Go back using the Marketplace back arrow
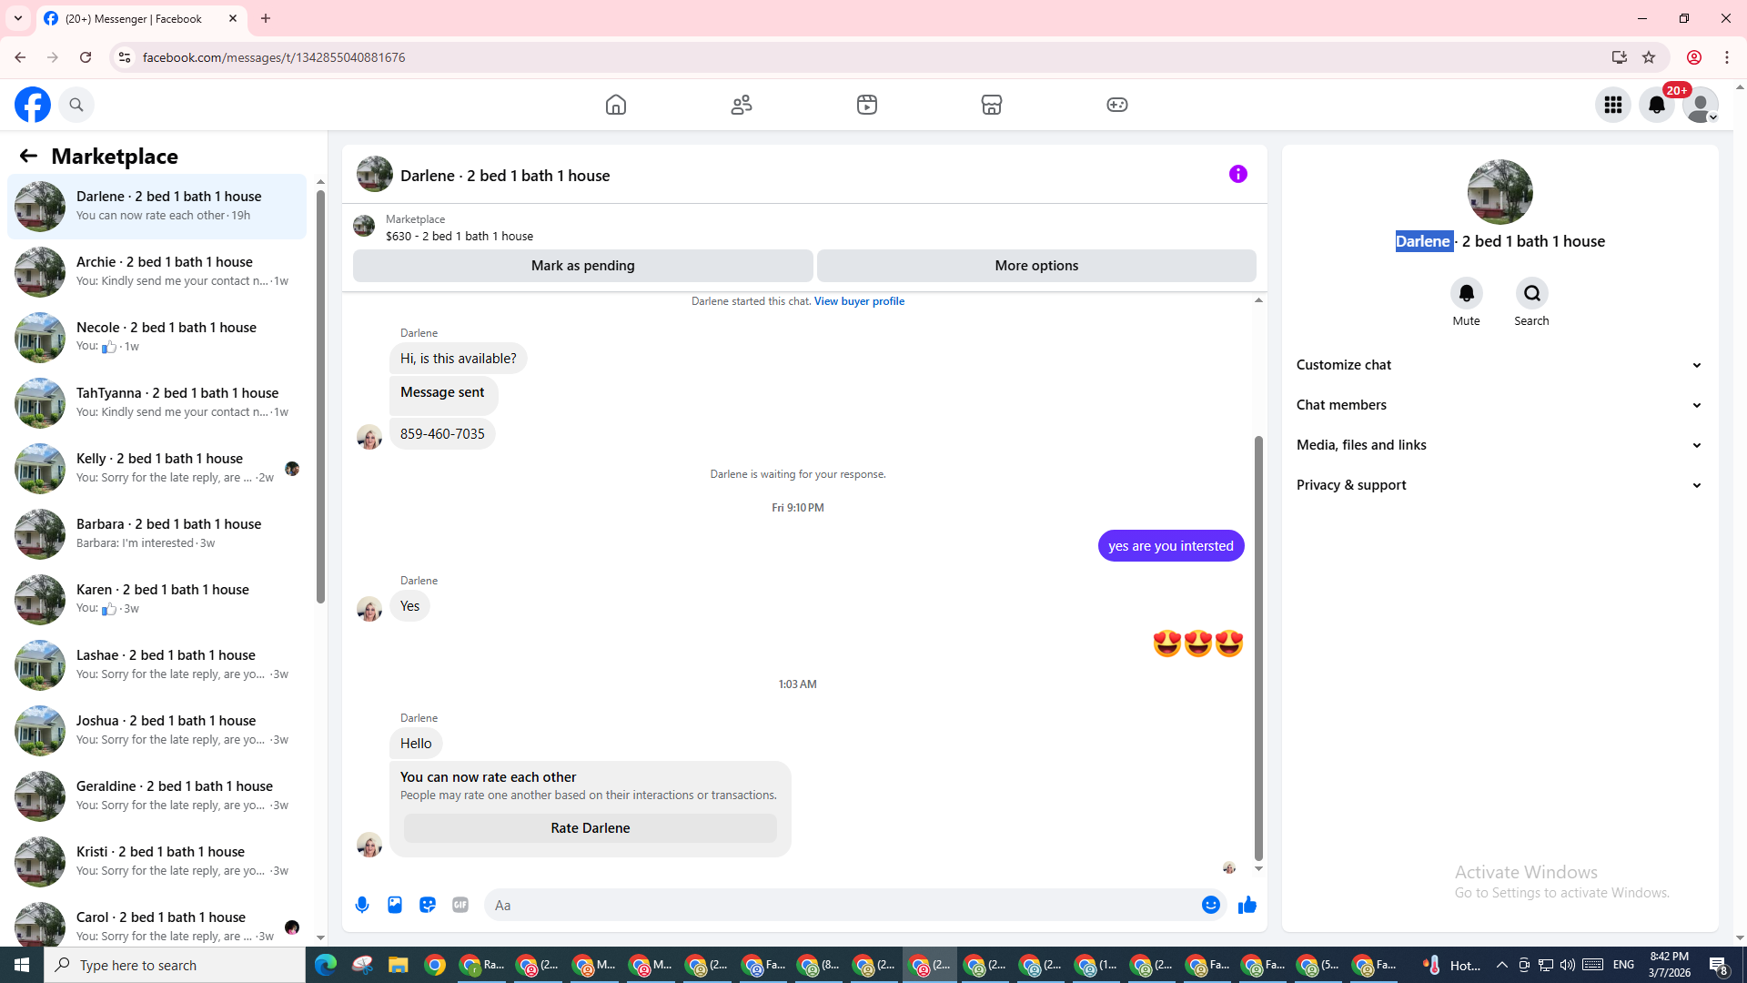The image size is (1747, 983). click(x=28, y=156)
